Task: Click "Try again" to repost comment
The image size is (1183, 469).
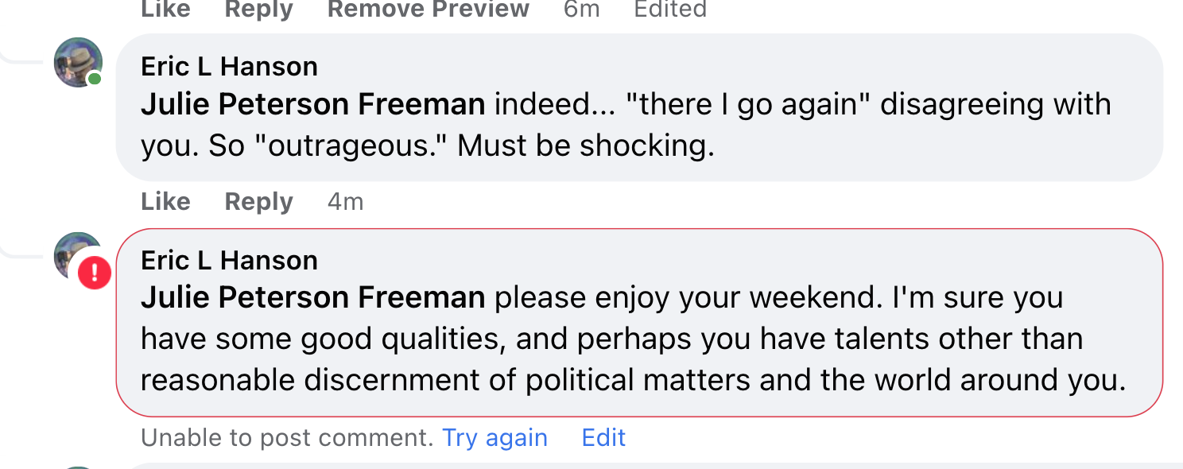Action: tap(495, 438)
